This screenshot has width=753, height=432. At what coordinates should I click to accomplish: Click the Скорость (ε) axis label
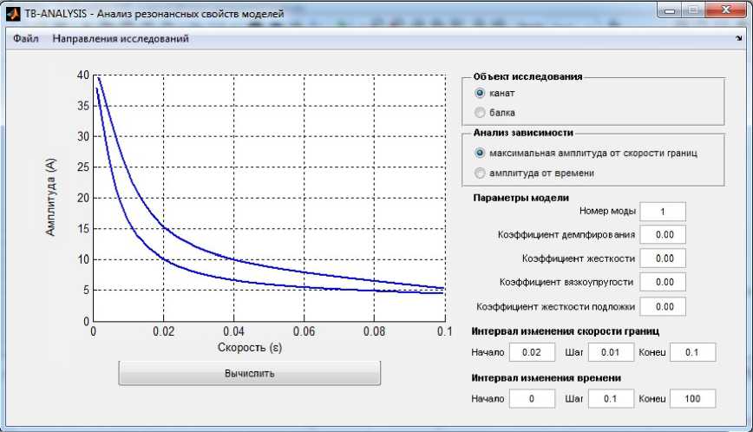[x=250, y=348]
